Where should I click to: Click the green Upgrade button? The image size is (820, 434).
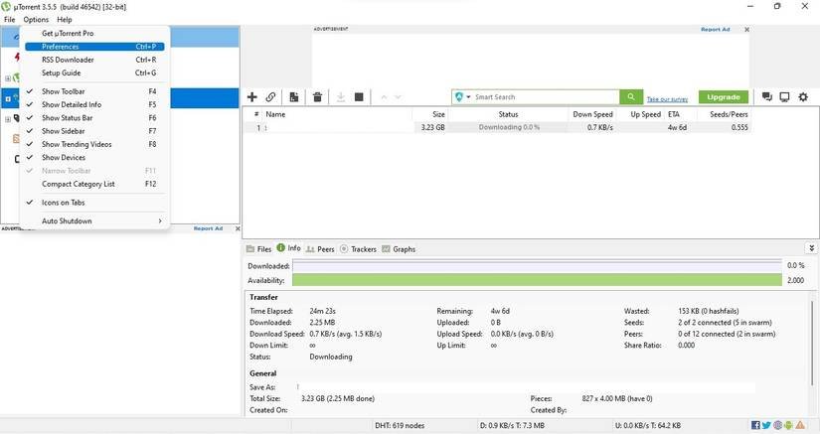point(723,97)
